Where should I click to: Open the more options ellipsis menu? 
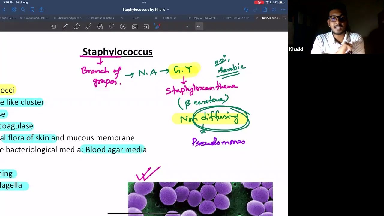[x=283, y=10]
